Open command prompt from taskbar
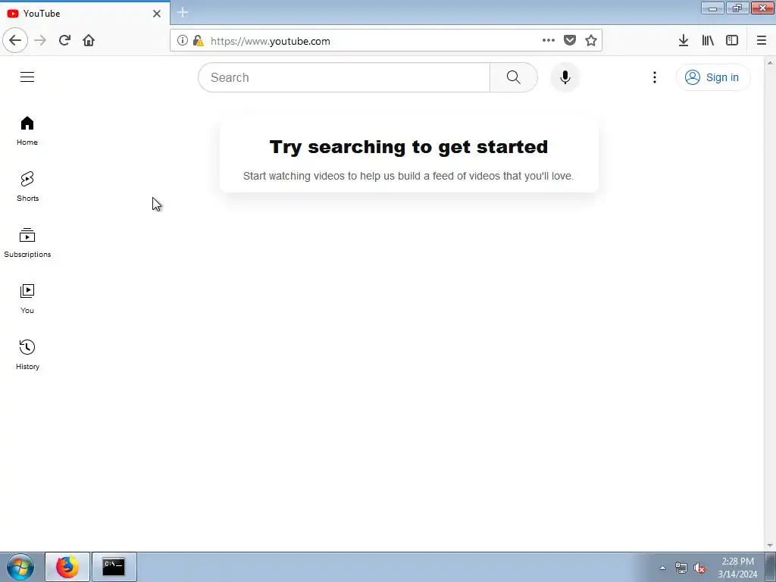This screenshot has height=582, width=776. coord(114,567)
